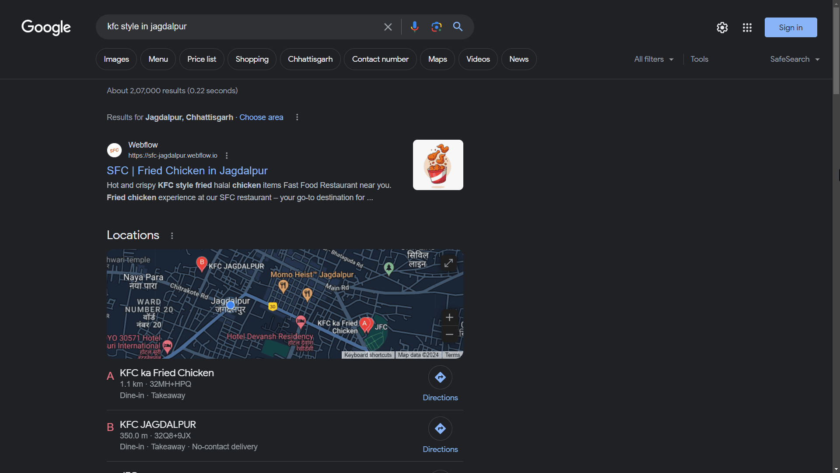Open SFC Fried Chicken in Jagdalpur link
840x473 pixels.
tap(187, 170)
